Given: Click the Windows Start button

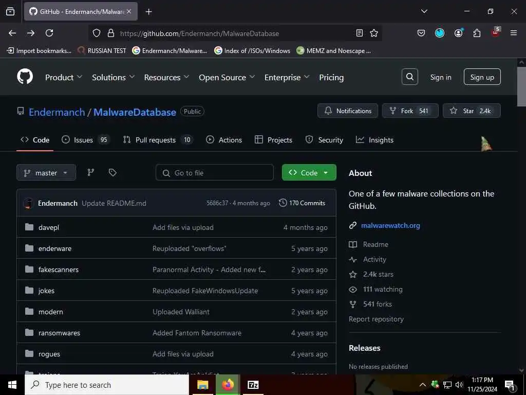Looking at the screenshot, I should pos(12,385).
